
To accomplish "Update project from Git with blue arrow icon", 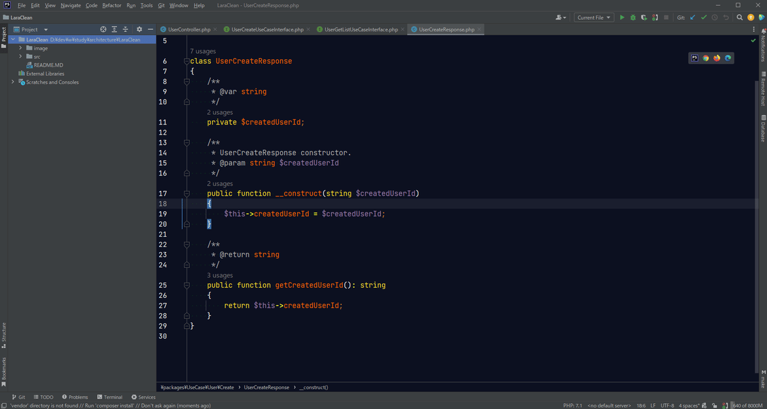I will pos(693,17).
